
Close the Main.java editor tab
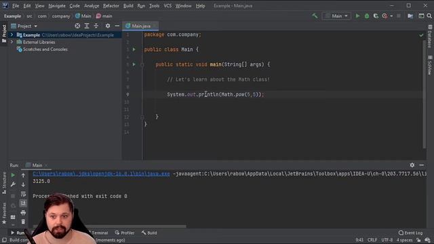click(155, 26)
